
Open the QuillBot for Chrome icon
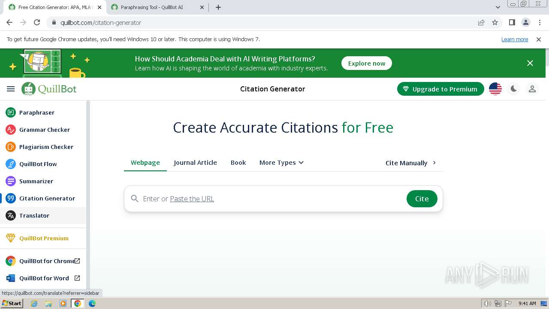coord(11,261)
